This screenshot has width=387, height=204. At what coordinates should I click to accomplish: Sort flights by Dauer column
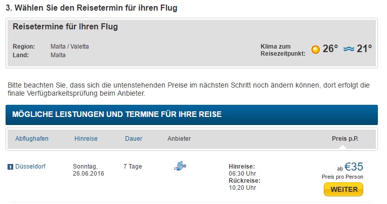point(134,139)
